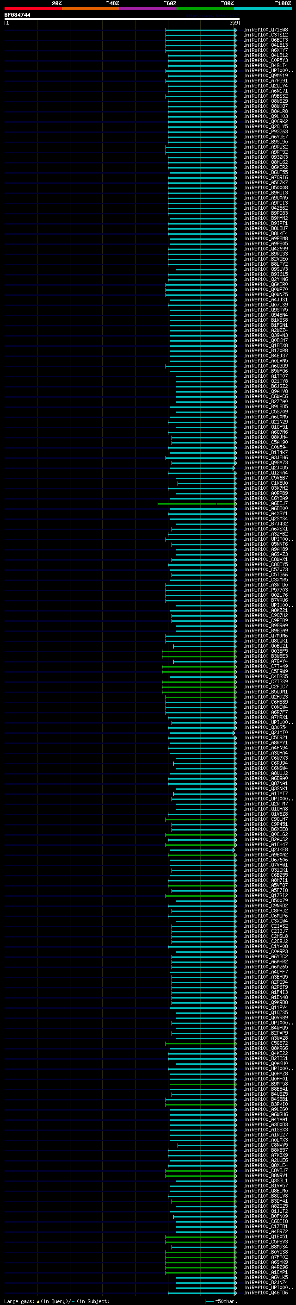The width and height of the screenshot is (296, 1305).
Task: Click the hit label UniRef100_C8V8J7
Action: (x=265, y=1170)
